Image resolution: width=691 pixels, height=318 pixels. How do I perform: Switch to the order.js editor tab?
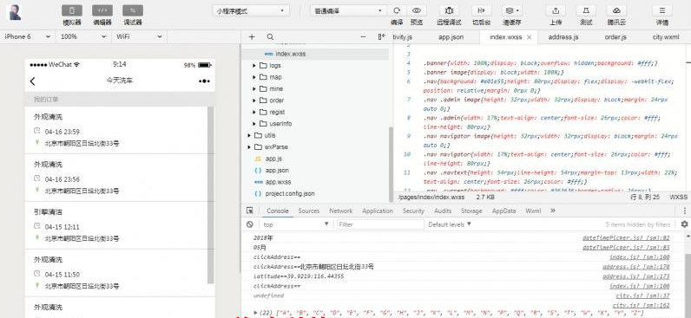[x=615, y=37]
